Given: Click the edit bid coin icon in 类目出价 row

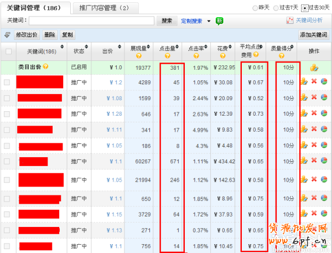Looking at the screenshot, I should click(314, 68).
